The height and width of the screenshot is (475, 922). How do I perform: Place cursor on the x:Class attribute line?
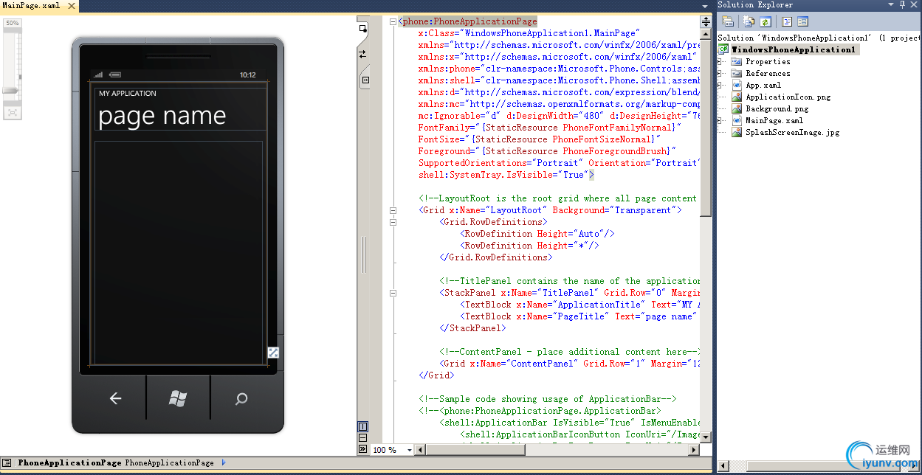(x=529, y=33)
